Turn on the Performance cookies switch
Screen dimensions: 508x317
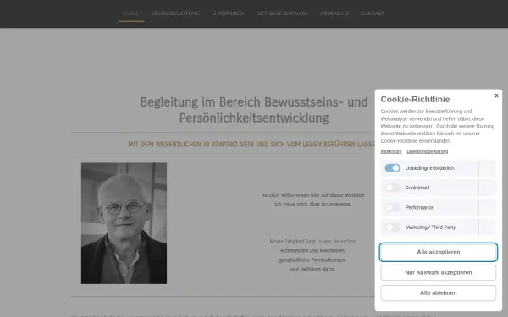point(392,207)
